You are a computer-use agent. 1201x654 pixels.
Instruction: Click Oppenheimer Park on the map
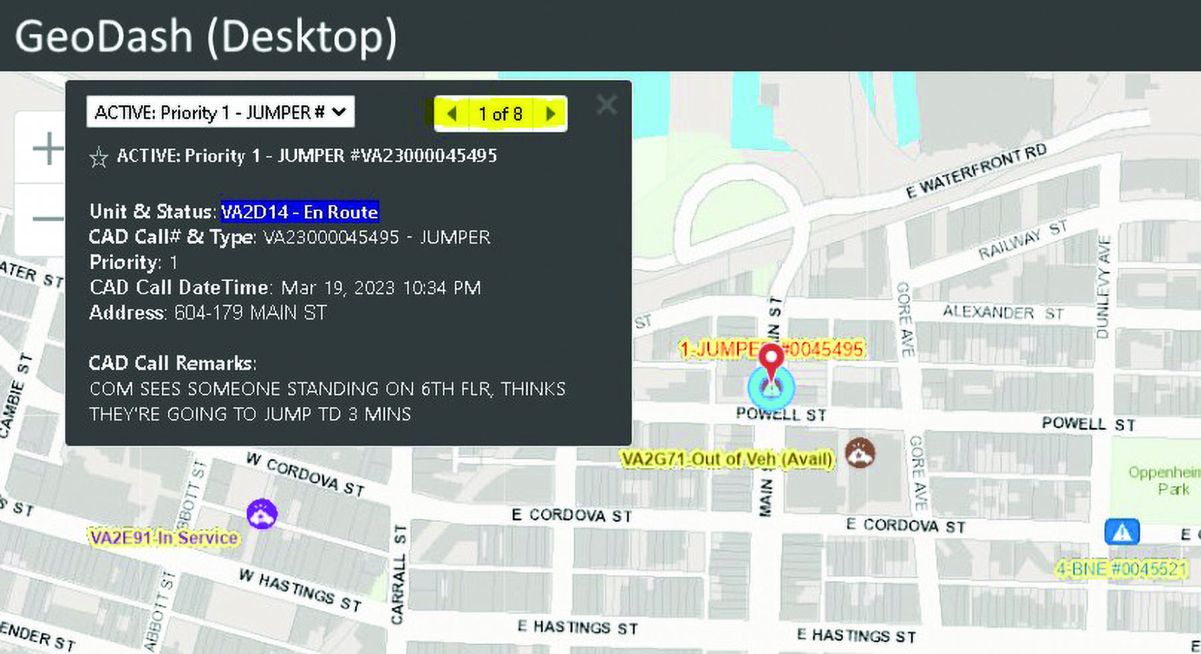[x=1164, y=480]
